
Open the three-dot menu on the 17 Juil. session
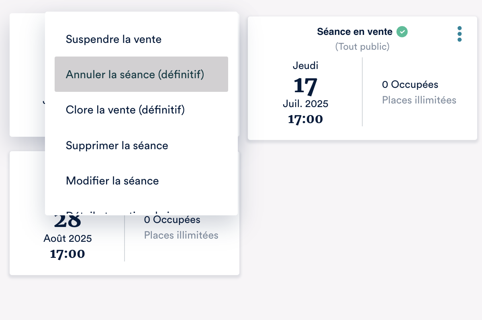click(x=460, y=34)
